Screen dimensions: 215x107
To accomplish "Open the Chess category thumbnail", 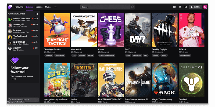I will 111,30.
